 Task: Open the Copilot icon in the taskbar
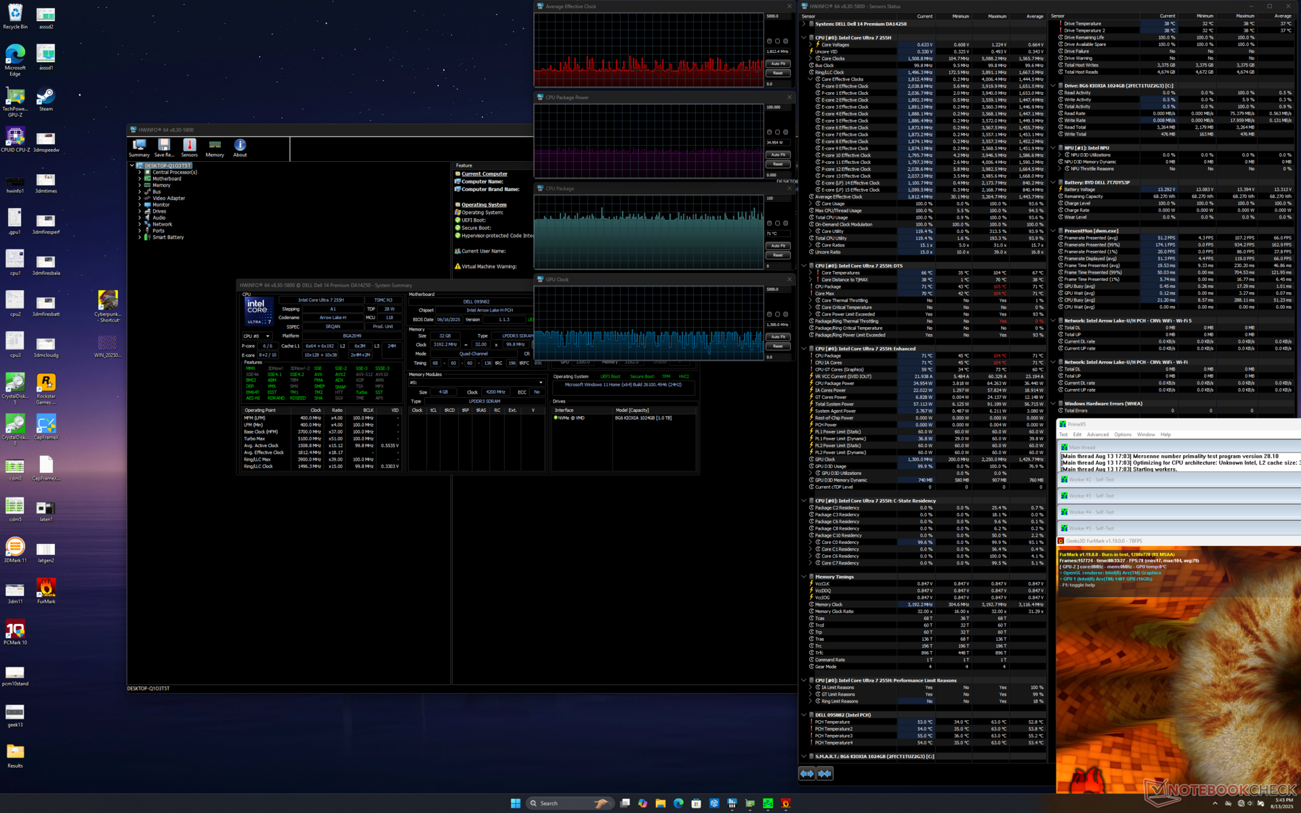point(642,803)
